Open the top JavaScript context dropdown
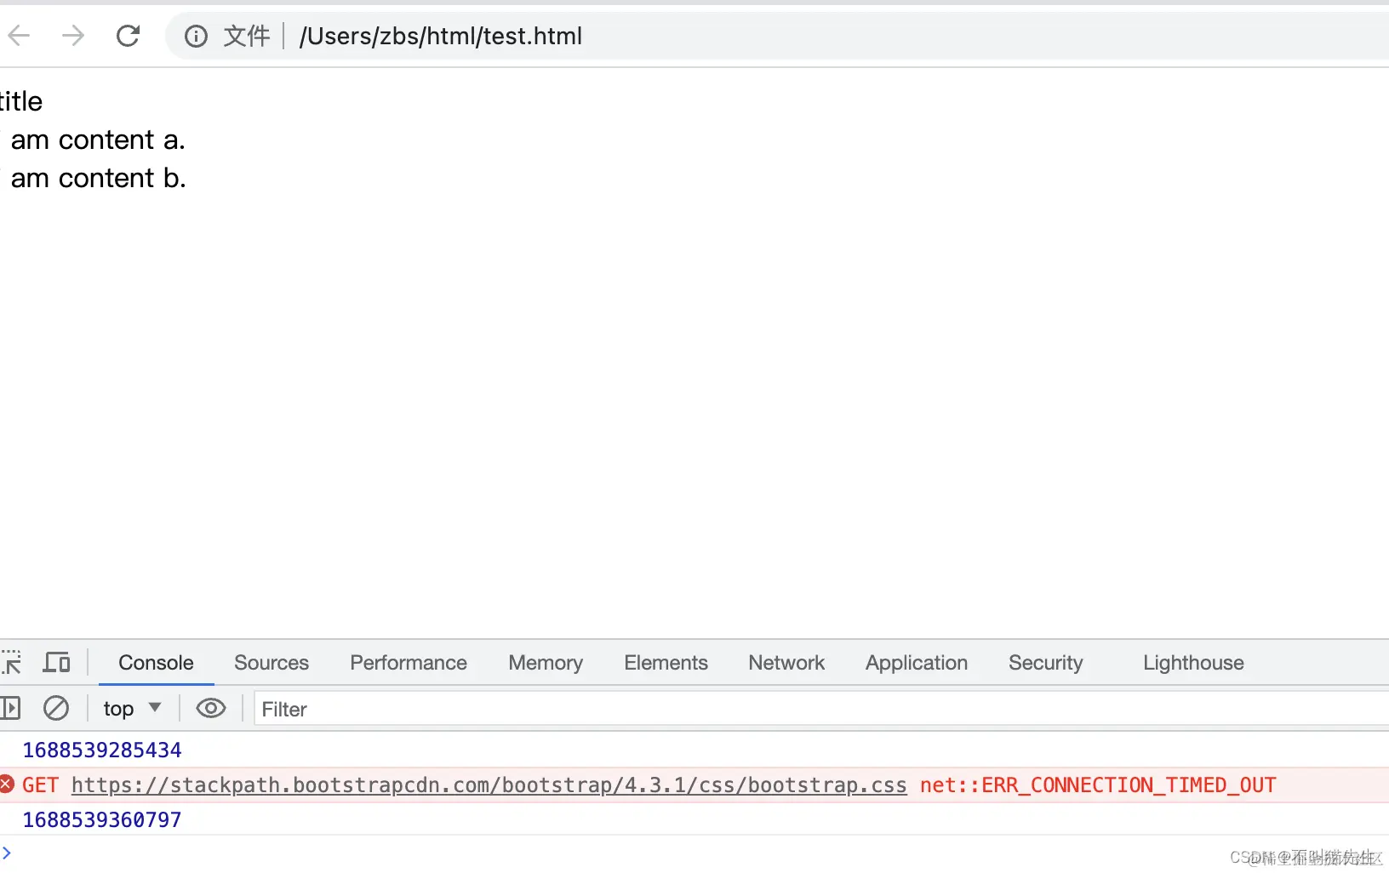 132,709
